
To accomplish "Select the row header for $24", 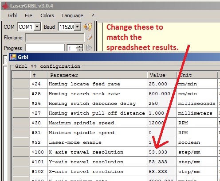I will pyautogui.click(x=21, y=84).
